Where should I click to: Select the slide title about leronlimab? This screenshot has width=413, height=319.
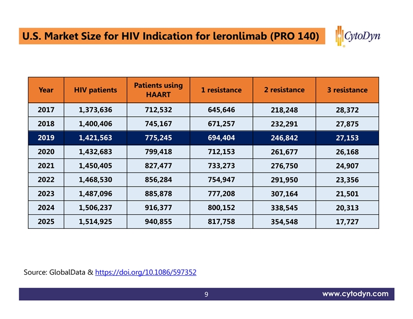point(170,36)
